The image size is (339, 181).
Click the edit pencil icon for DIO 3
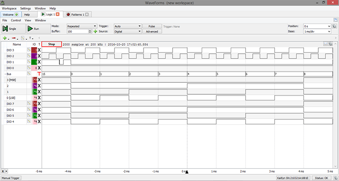tap(29, 50)
